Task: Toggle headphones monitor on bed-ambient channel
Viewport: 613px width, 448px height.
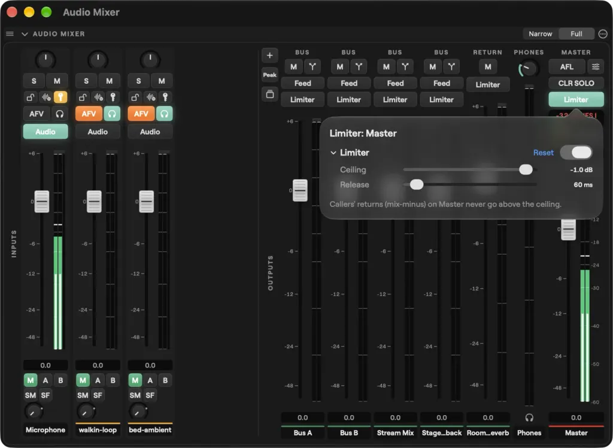Action: point(164,114)
